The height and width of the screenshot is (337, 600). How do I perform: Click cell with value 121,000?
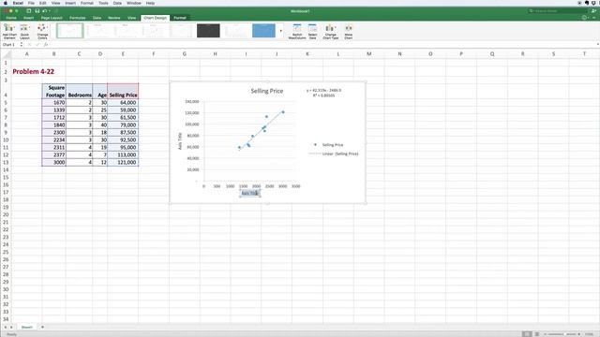click(123, 162)
